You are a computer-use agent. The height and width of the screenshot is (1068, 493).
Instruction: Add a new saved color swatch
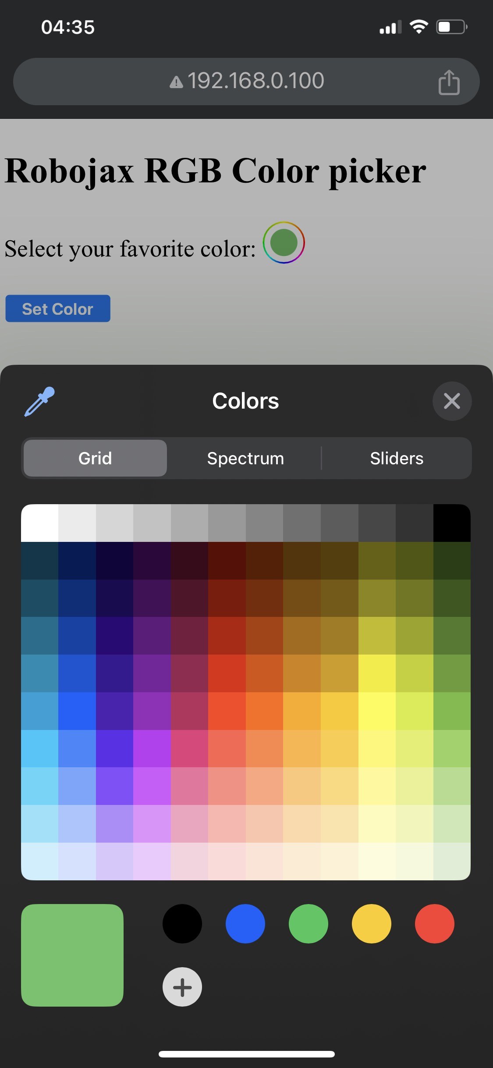coord(182,987)
